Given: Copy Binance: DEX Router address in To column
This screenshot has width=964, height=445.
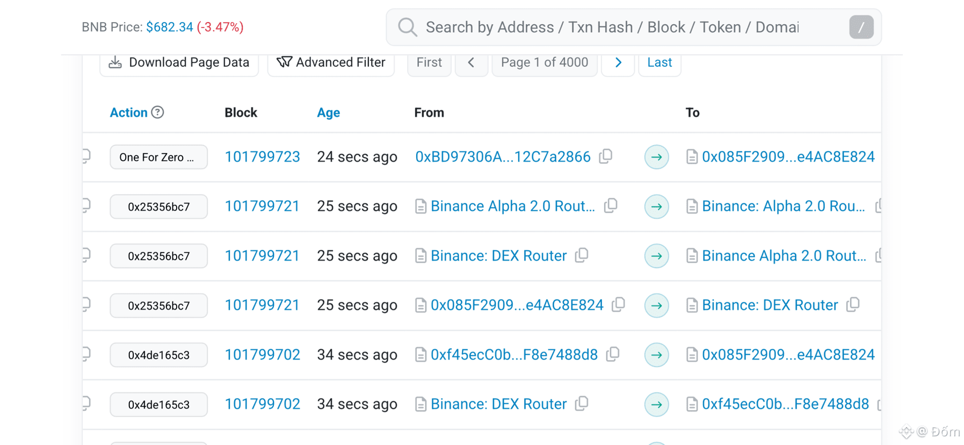Looking at the screenshot, I should point(853,305).
